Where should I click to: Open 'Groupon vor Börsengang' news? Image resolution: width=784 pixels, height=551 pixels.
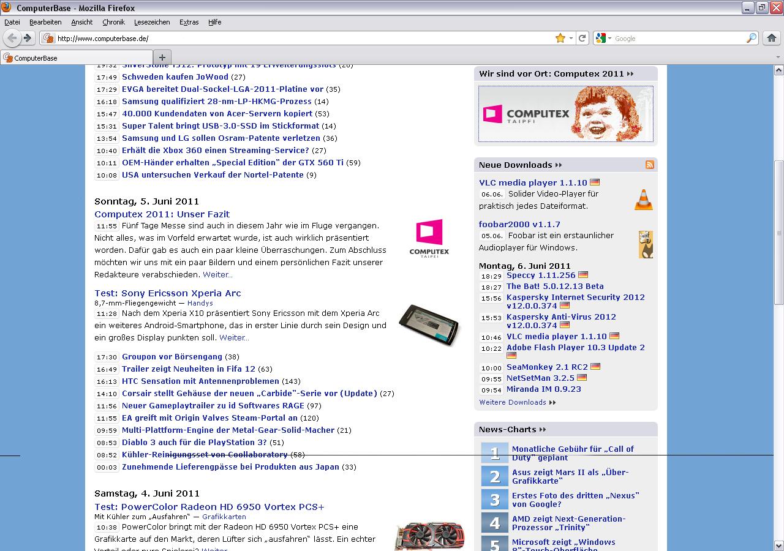click(x=172, y=357)
